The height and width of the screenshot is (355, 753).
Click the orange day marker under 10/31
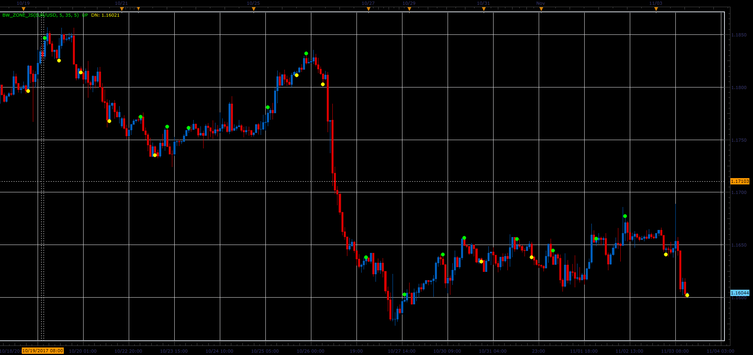(484, 9)
